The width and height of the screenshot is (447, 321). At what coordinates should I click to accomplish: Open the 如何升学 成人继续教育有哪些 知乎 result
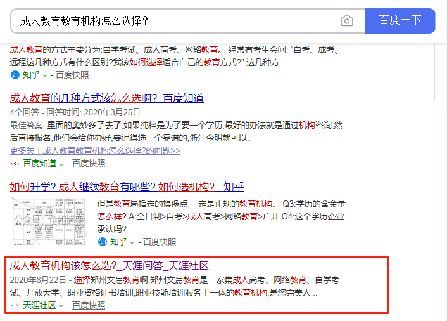127,187
